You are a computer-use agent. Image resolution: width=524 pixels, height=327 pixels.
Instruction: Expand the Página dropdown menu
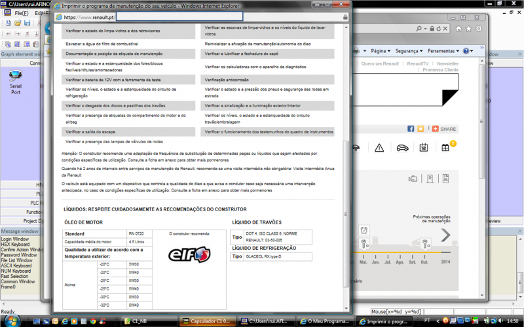pos(379,50)
